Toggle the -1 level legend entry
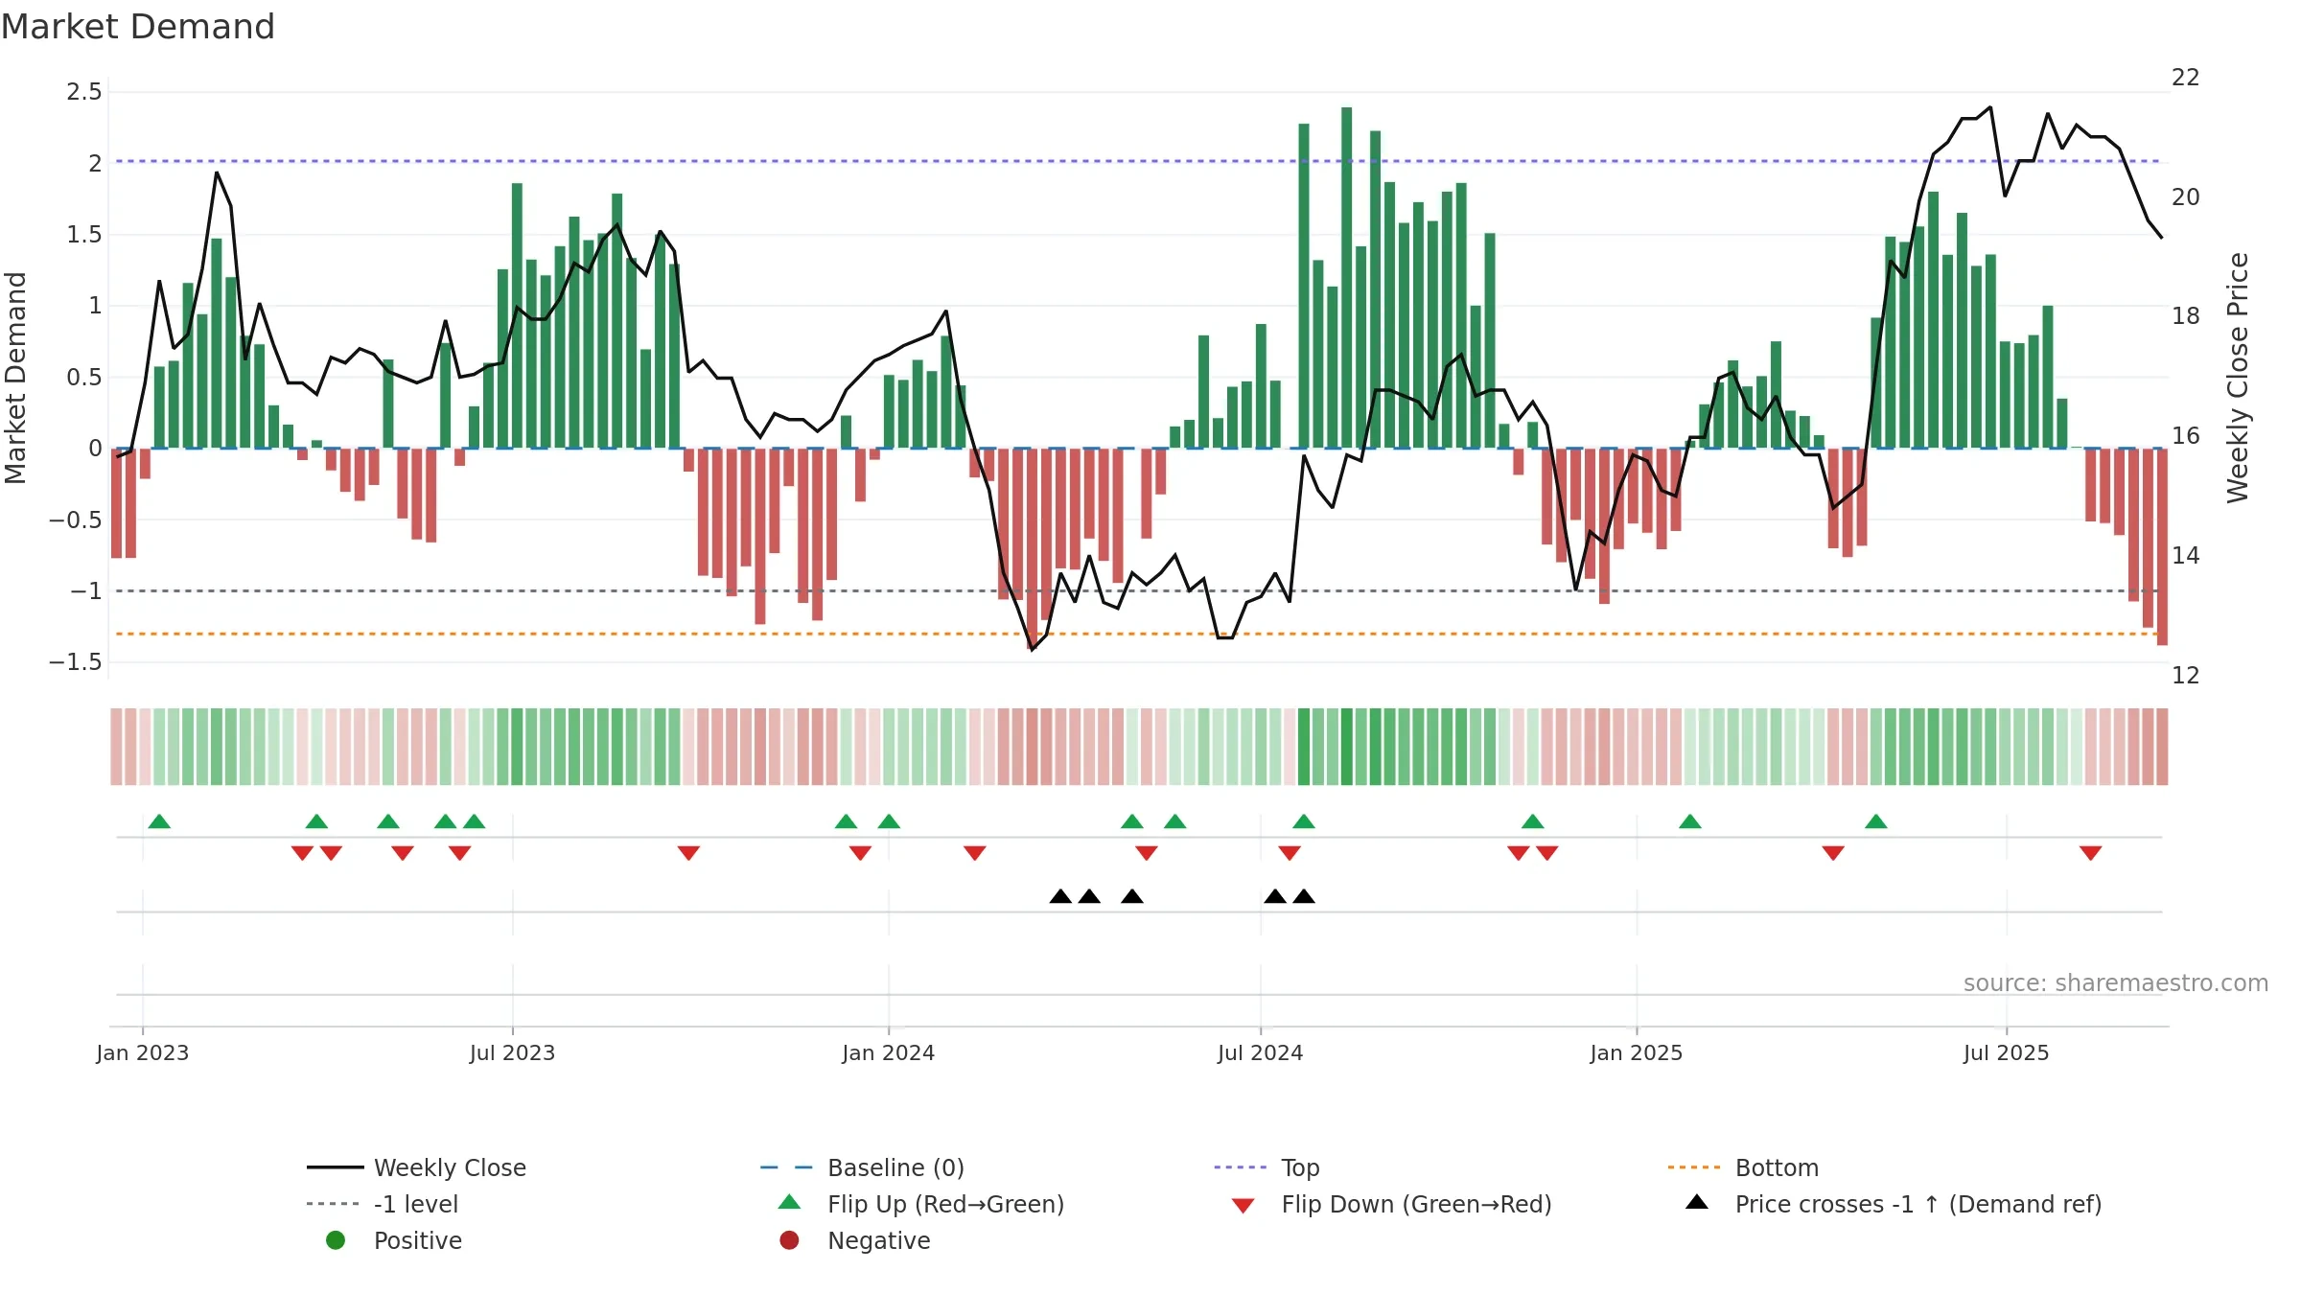The width and height of the screenshot is (2301, 1294). (x=383, y=1204)
